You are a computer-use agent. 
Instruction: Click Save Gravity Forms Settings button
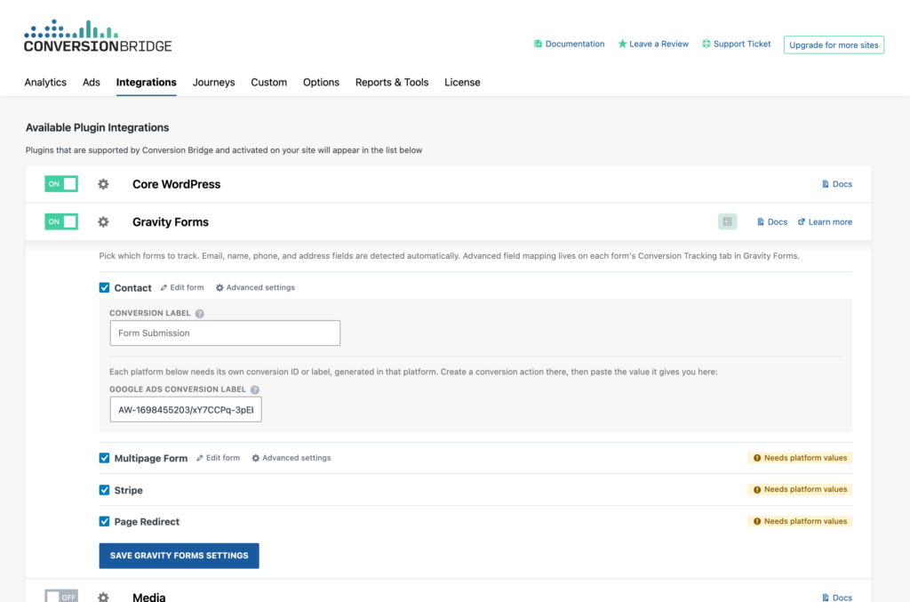180,556
